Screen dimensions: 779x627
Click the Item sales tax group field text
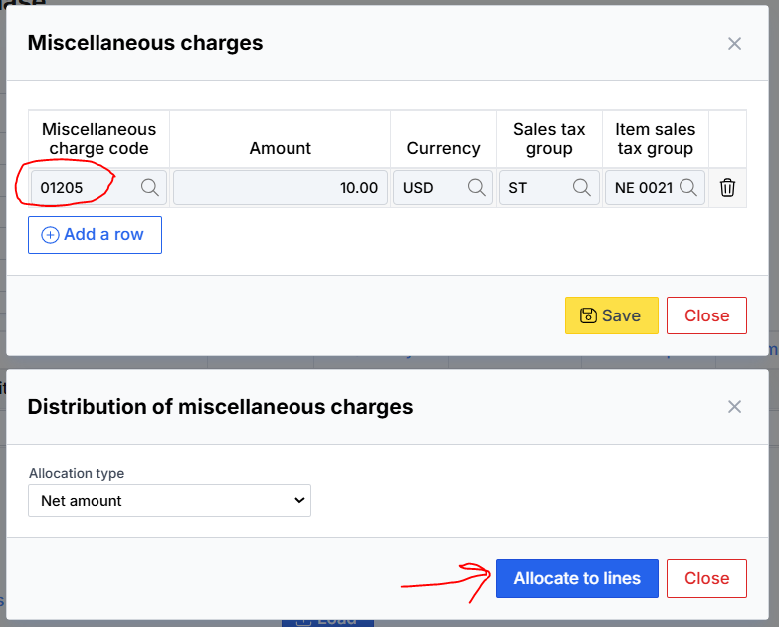(x=643, y=187)
